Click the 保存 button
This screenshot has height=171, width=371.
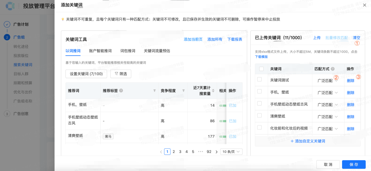click(354, 165)
